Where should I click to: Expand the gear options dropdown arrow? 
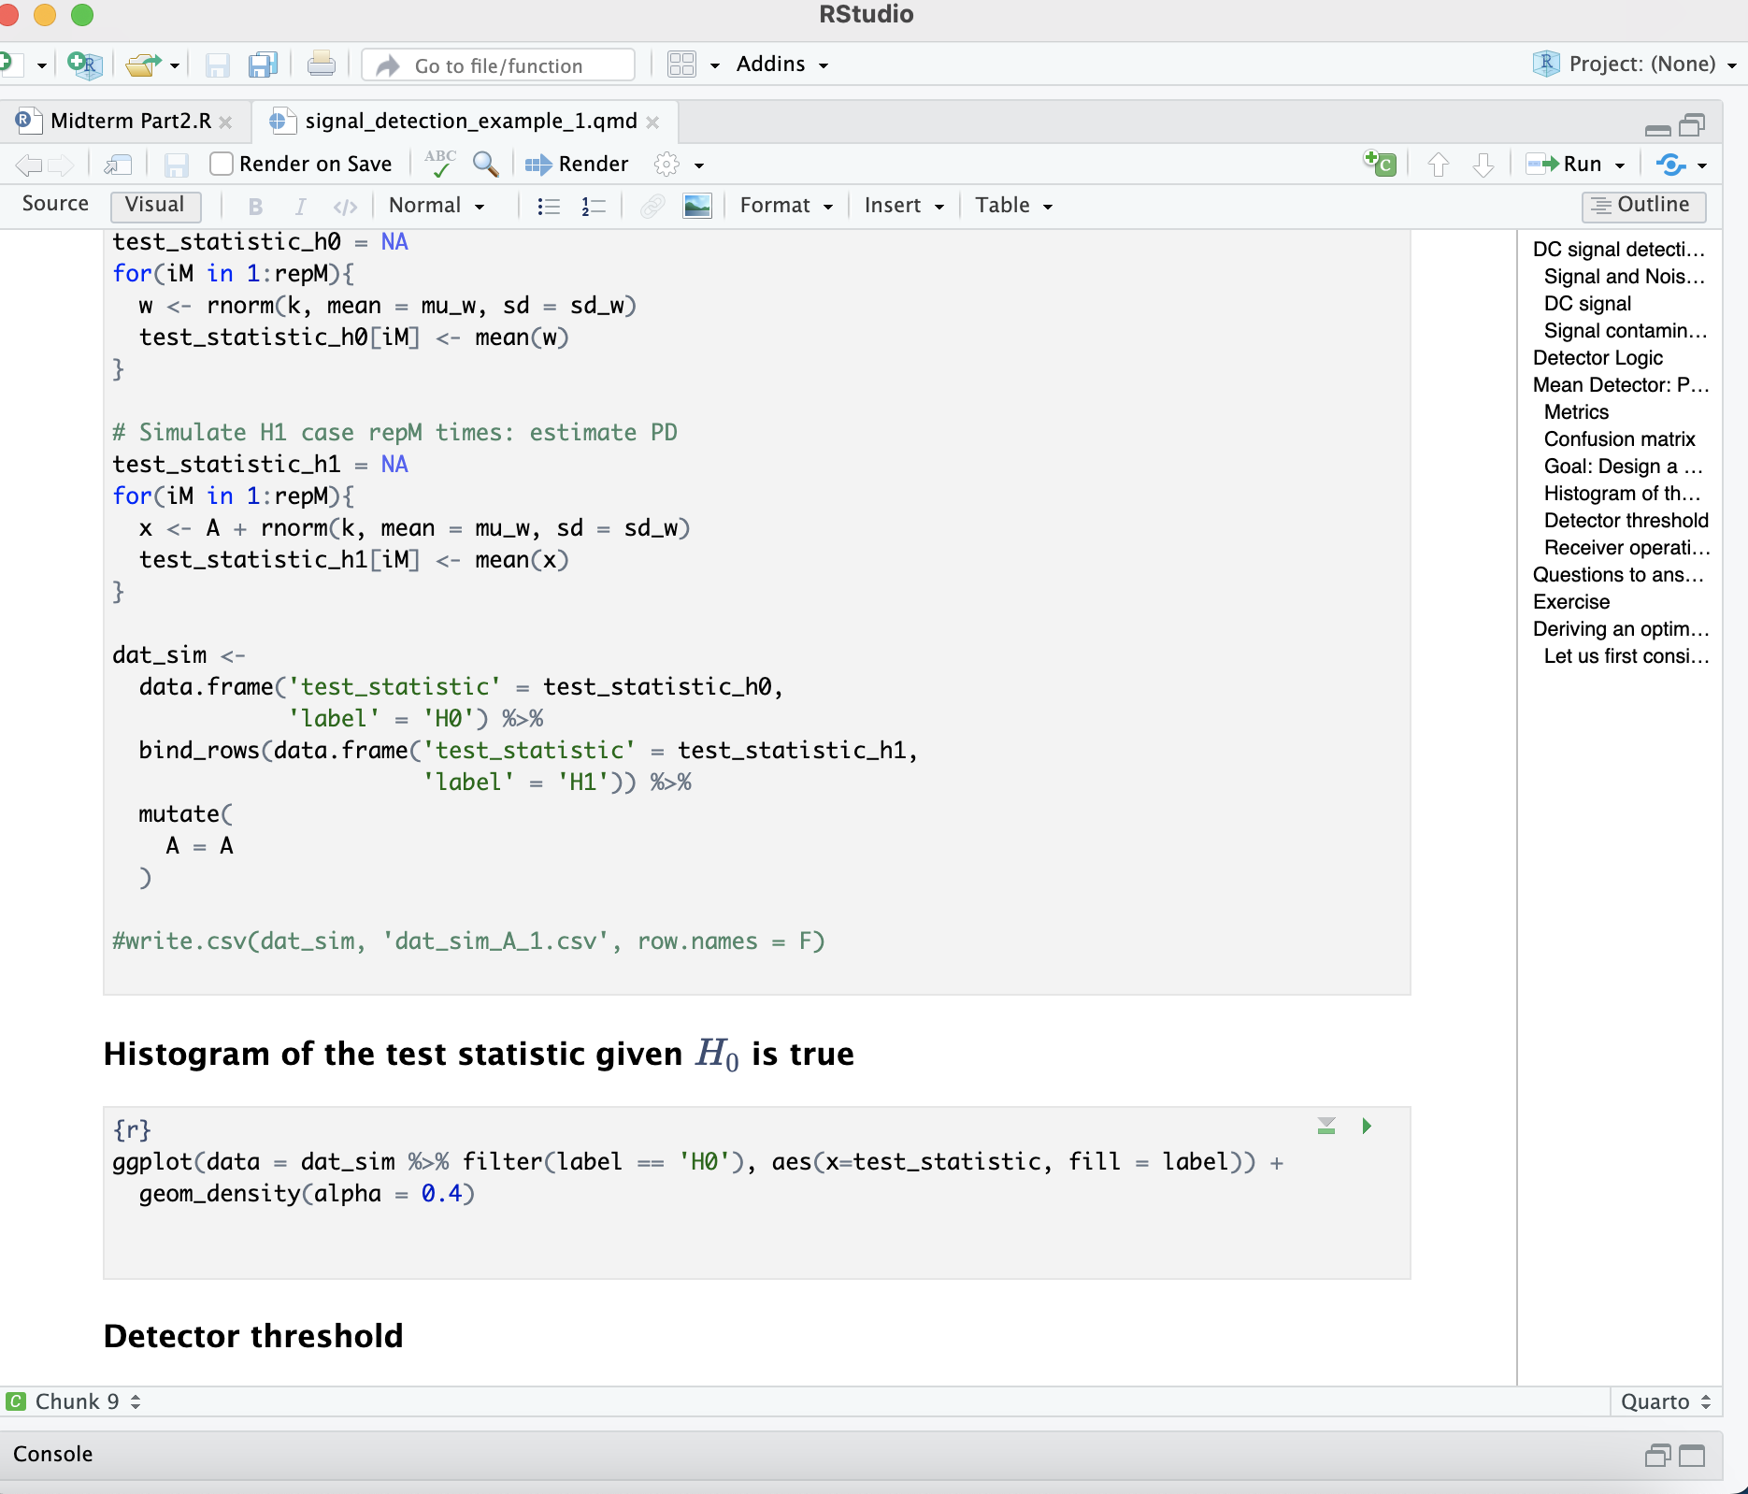[x=699, y=165]
